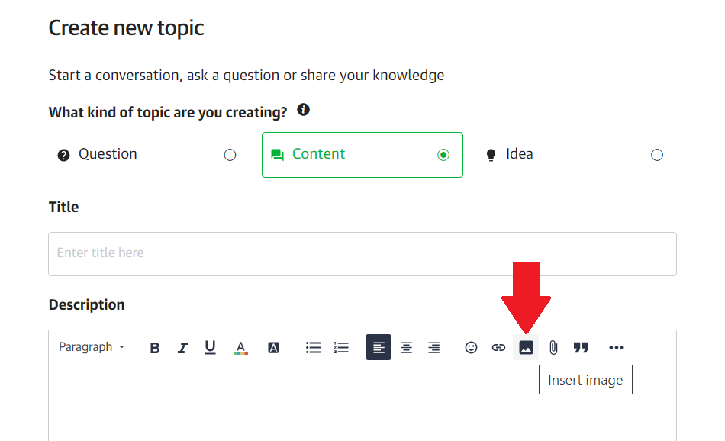Image resolution: width=725 pixels, height=441 pixels.
Task: Click the Insert image icon
Action: pyautogui.click(x=526, y=348)
